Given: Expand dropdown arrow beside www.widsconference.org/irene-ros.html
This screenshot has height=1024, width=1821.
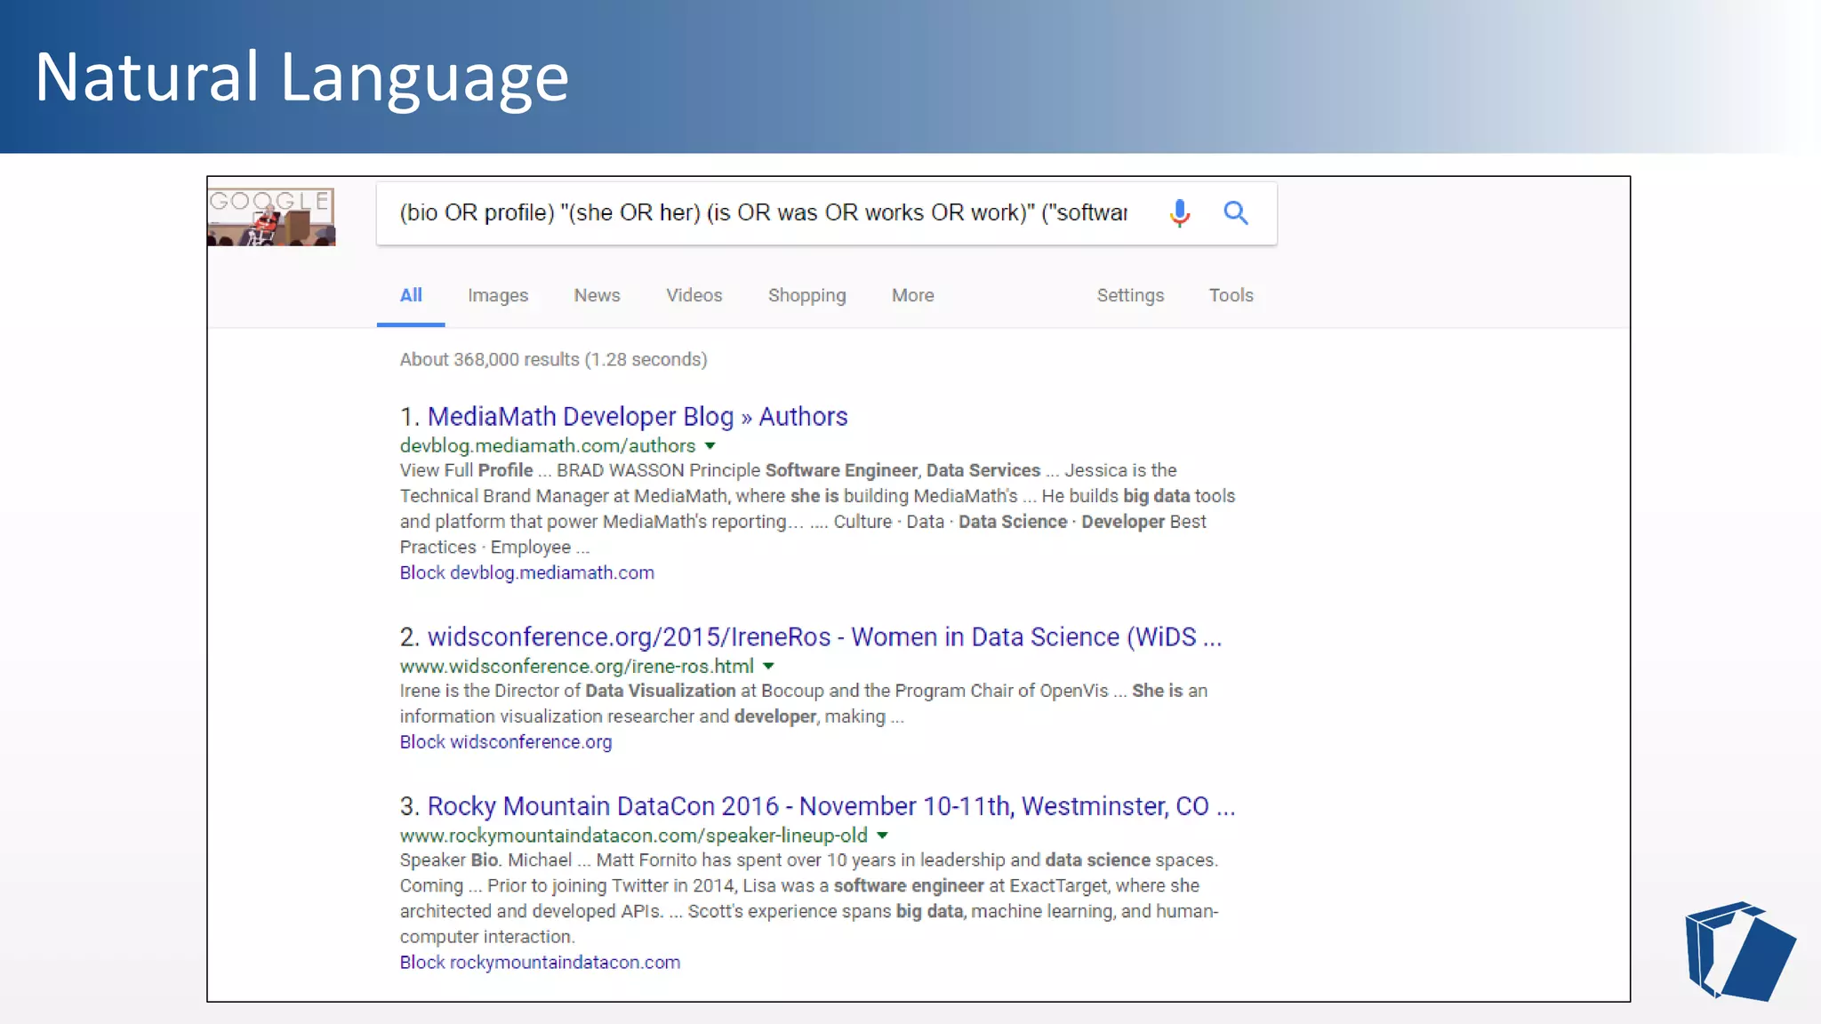Looking at the screenshot, I should point(769,667).
